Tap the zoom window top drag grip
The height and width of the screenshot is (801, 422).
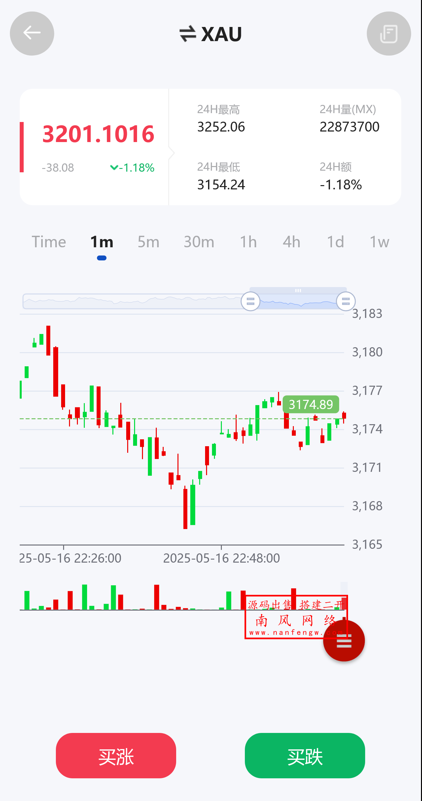[298, 290]
